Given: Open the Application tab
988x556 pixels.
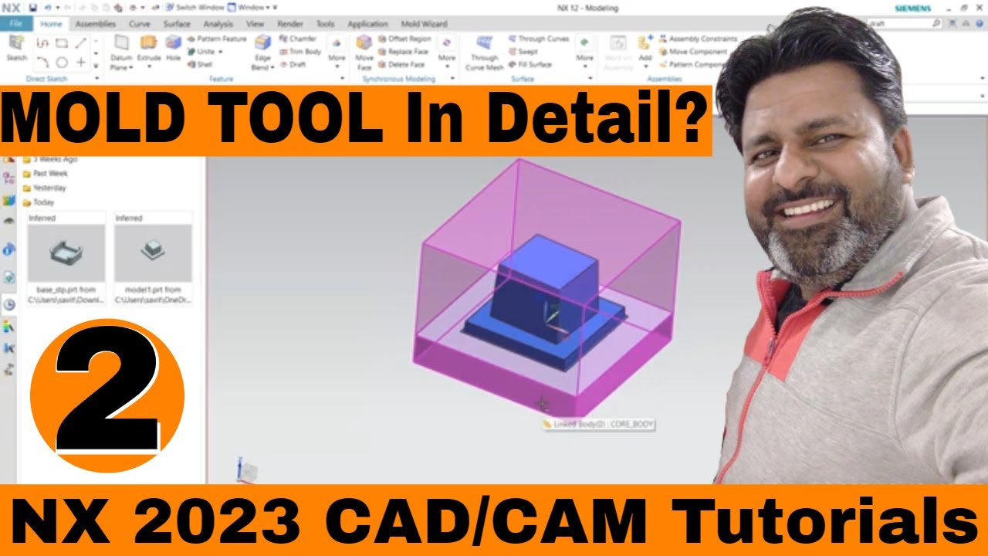Looking at the screenshot, I should coord(367,24).
